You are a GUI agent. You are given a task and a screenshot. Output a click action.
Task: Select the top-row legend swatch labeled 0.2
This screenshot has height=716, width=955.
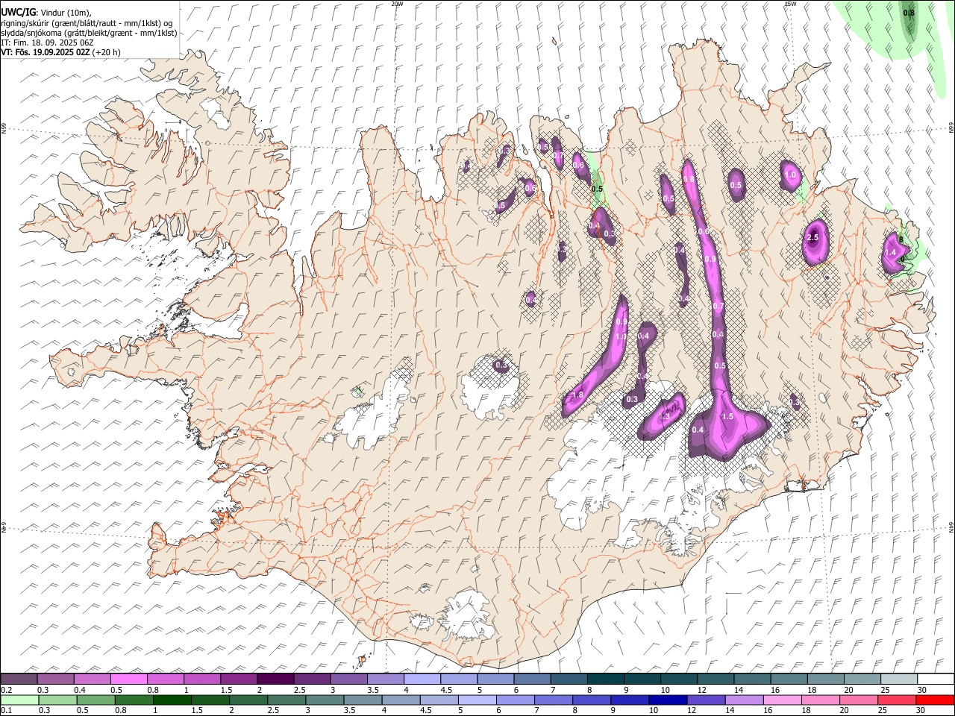[19, 679]
